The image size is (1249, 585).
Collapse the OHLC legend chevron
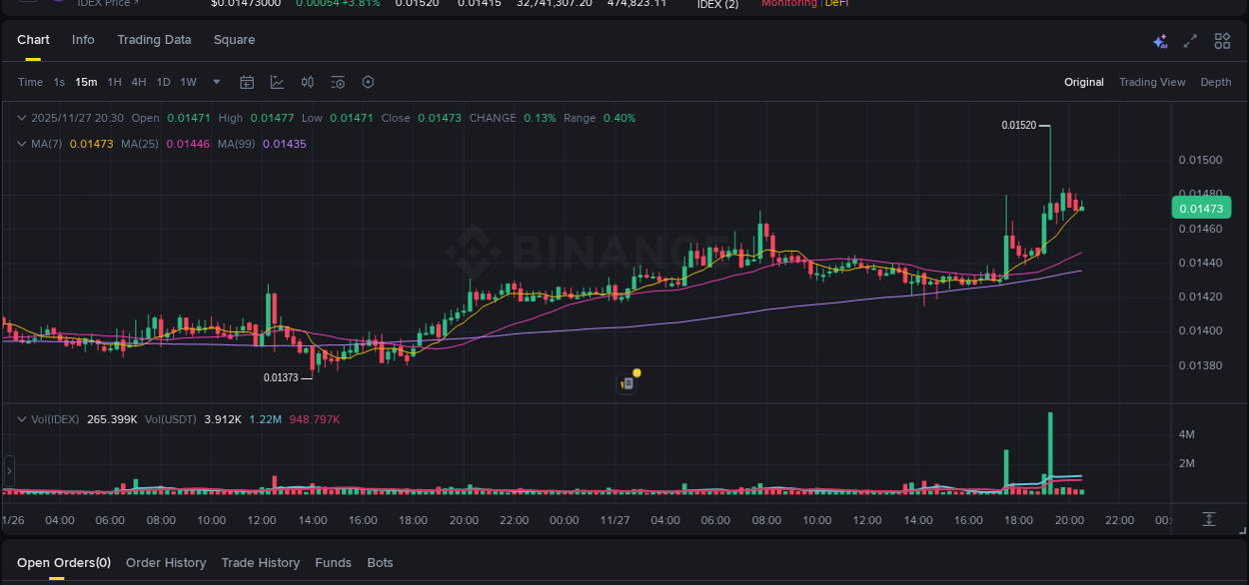(20, 118)
